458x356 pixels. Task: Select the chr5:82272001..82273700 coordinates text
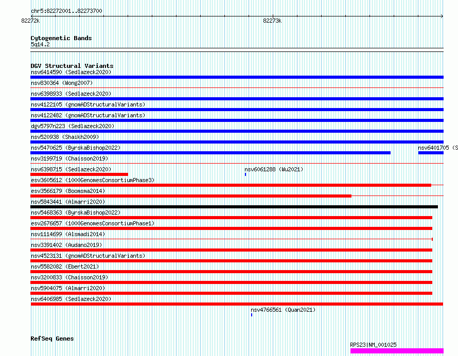point(66,11)
